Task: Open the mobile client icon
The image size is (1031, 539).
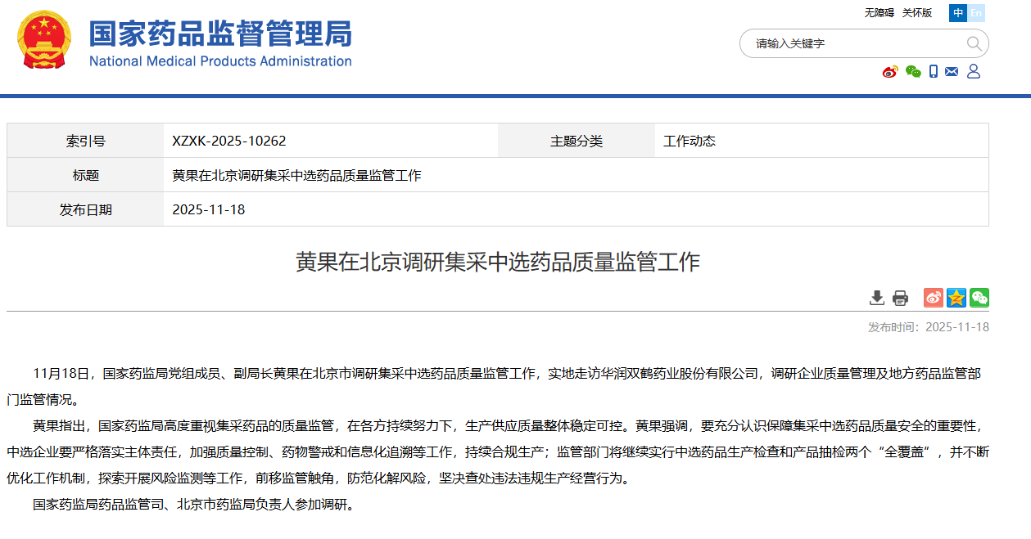Action: pyautogui.click(x=934, y=71)
